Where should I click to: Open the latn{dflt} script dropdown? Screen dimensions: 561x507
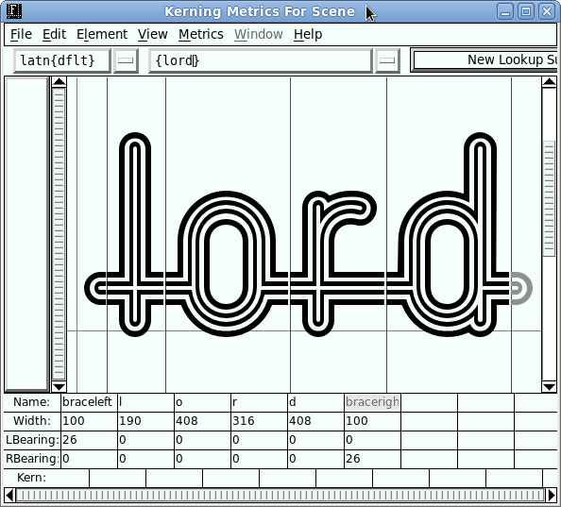pos(126,60)
